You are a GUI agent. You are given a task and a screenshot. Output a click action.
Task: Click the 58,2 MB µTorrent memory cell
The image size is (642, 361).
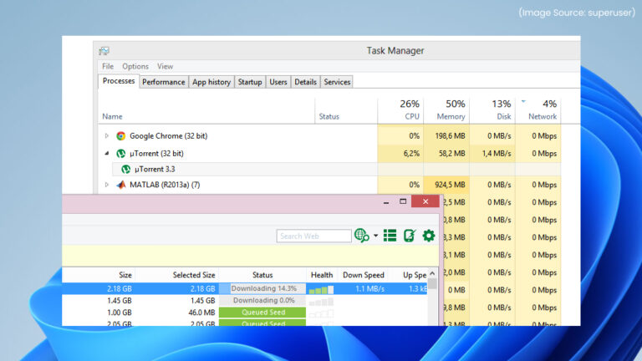pos(446,154)
